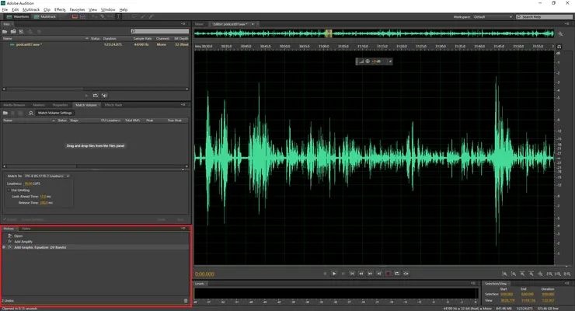
Task: Switch to the Video tab
Action: coord(26,229)
